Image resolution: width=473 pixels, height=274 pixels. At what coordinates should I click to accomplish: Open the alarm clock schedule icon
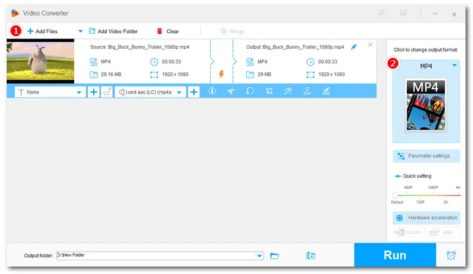tap(451, 255)
